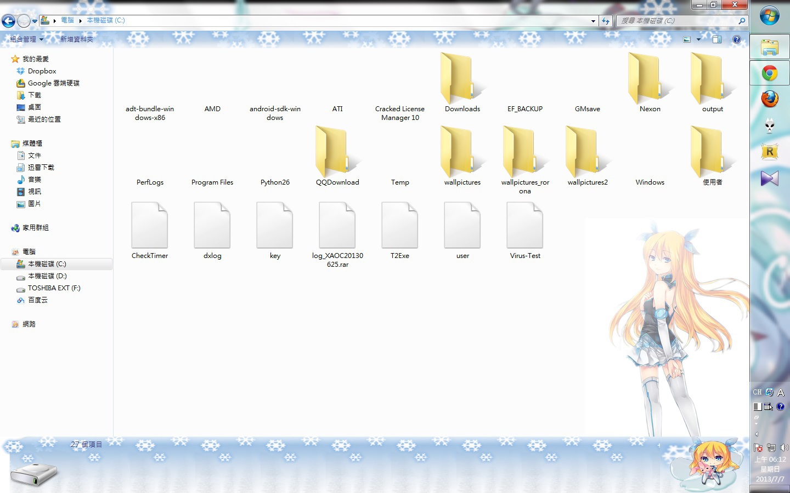Viewport: 790px width, 493px height.
Task: Open Google 雲端硬碟 in sidebar
Action: (x=53, y=83)
